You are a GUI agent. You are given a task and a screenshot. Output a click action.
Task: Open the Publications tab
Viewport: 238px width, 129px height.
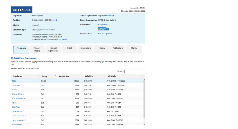(118, 49)
